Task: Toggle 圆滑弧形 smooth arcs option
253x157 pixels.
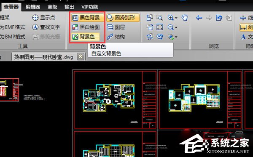Action: (123, 18)
